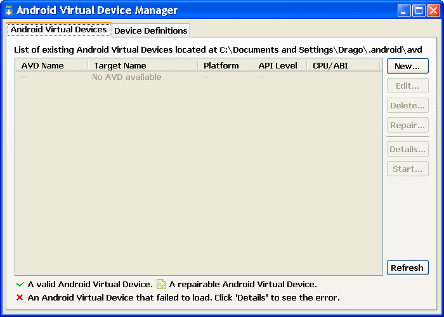The height and width of the screenshot is (317, 444).
Task: Click the Refresh button
Action: (407, 268)
